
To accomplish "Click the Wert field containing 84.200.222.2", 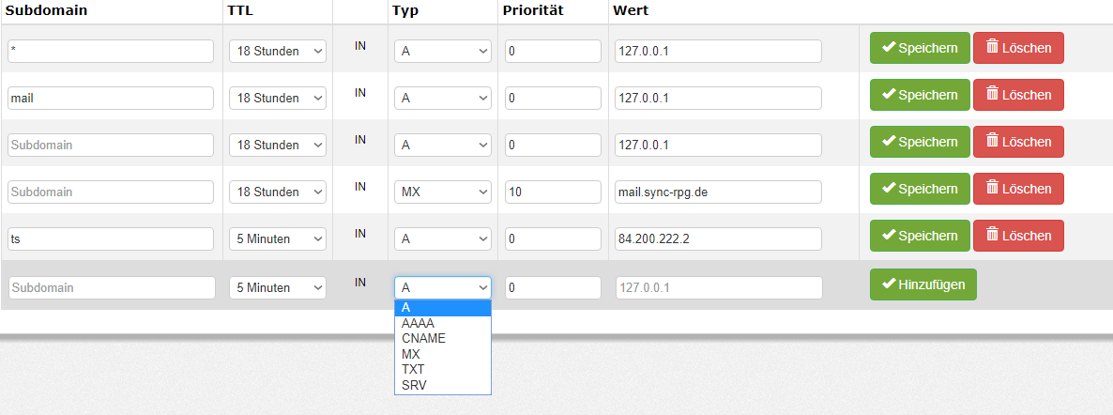I will [718, 238].
